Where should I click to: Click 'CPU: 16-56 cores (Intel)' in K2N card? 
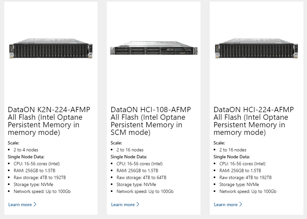click(37, 164)
